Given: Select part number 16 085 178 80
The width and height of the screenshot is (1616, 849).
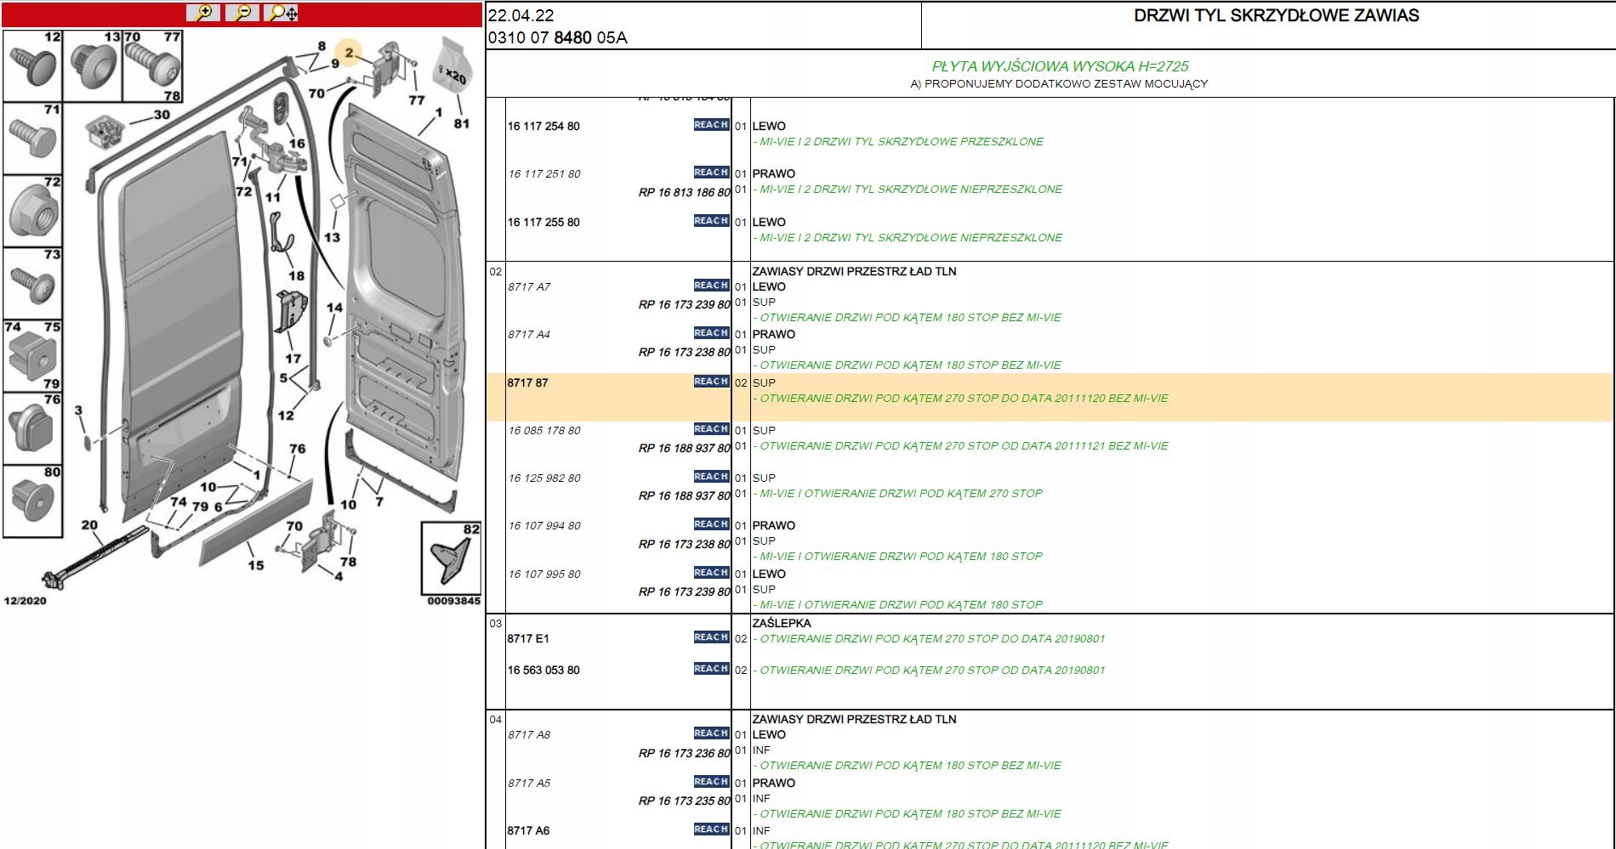Looking at the screenshot, I should pyautogui.click(x=544, y=431).
